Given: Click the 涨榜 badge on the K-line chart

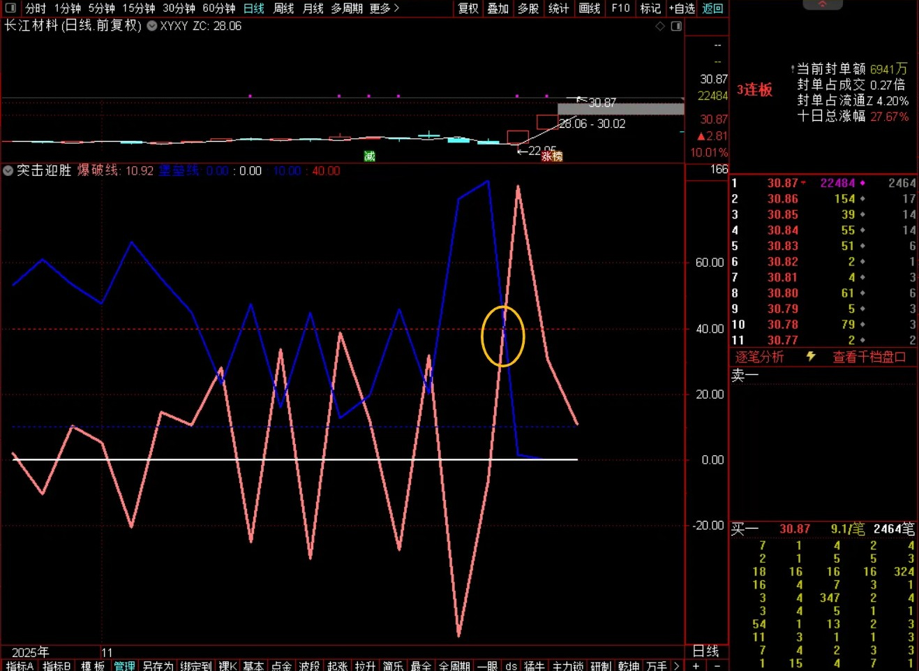Looking at the screenshot, I should [552, 156].
